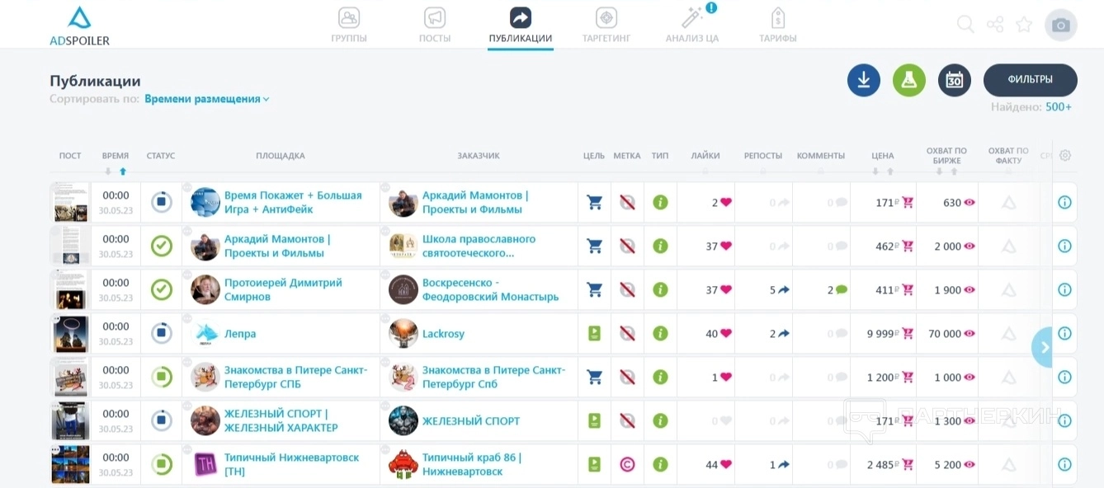Open the AdSpoiler logo home link
Screen dimensions: 1104x488
[x=79, y=26]
